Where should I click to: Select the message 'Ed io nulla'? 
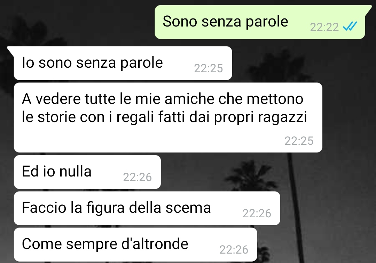point(87,172)
